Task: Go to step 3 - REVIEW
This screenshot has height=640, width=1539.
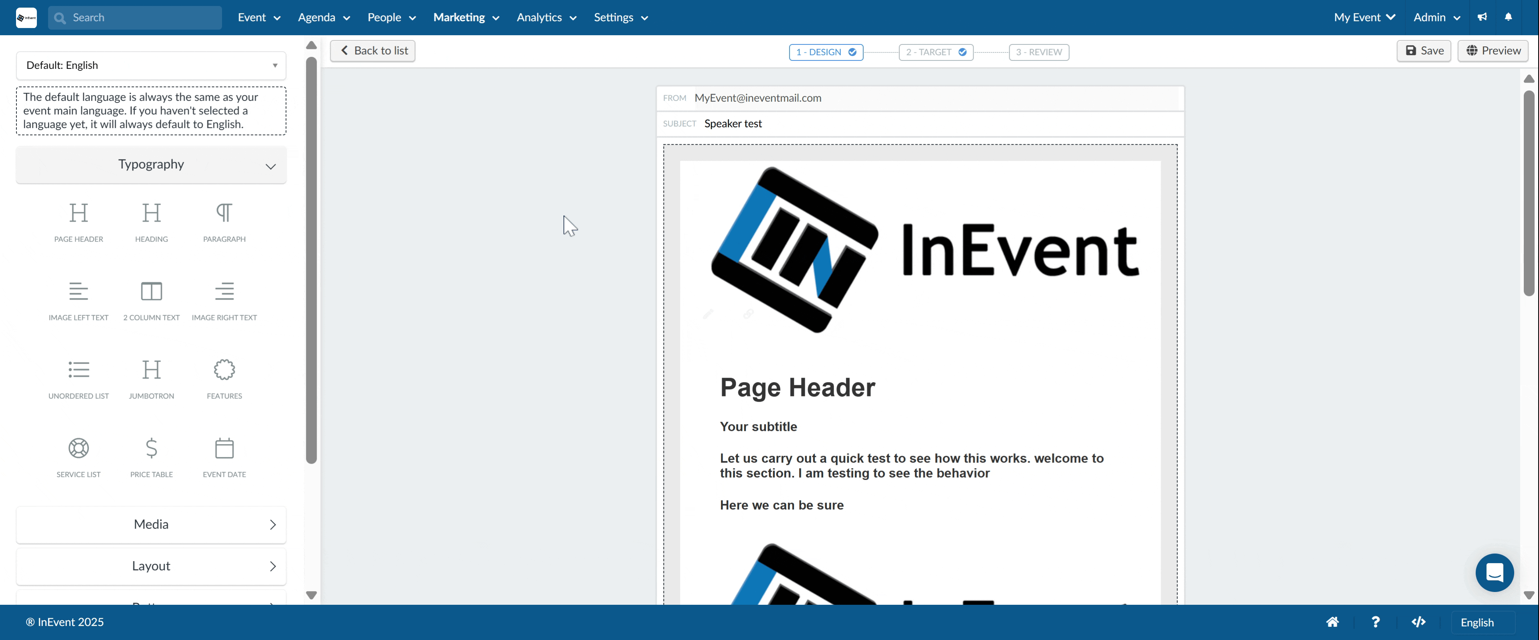Action: 1039,52
